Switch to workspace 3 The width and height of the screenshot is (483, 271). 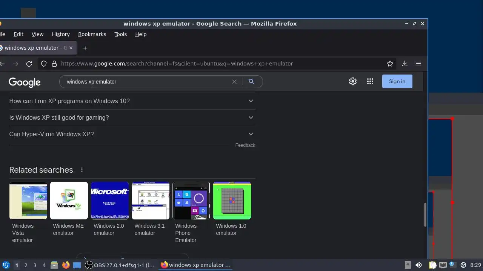[35, 265]
